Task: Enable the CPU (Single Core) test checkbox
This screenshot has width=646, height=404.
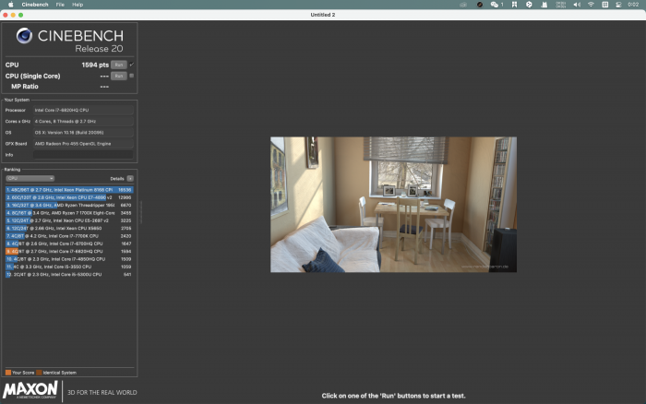Action: point(132,76)
